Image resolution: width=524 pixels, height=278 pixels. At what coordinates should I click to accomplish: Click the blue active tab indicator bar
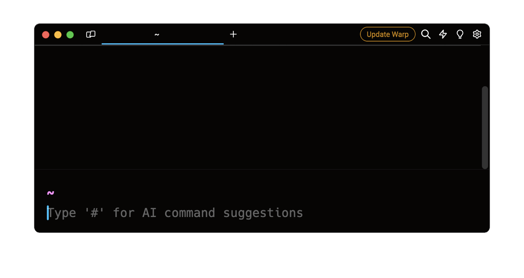point(162,43)
